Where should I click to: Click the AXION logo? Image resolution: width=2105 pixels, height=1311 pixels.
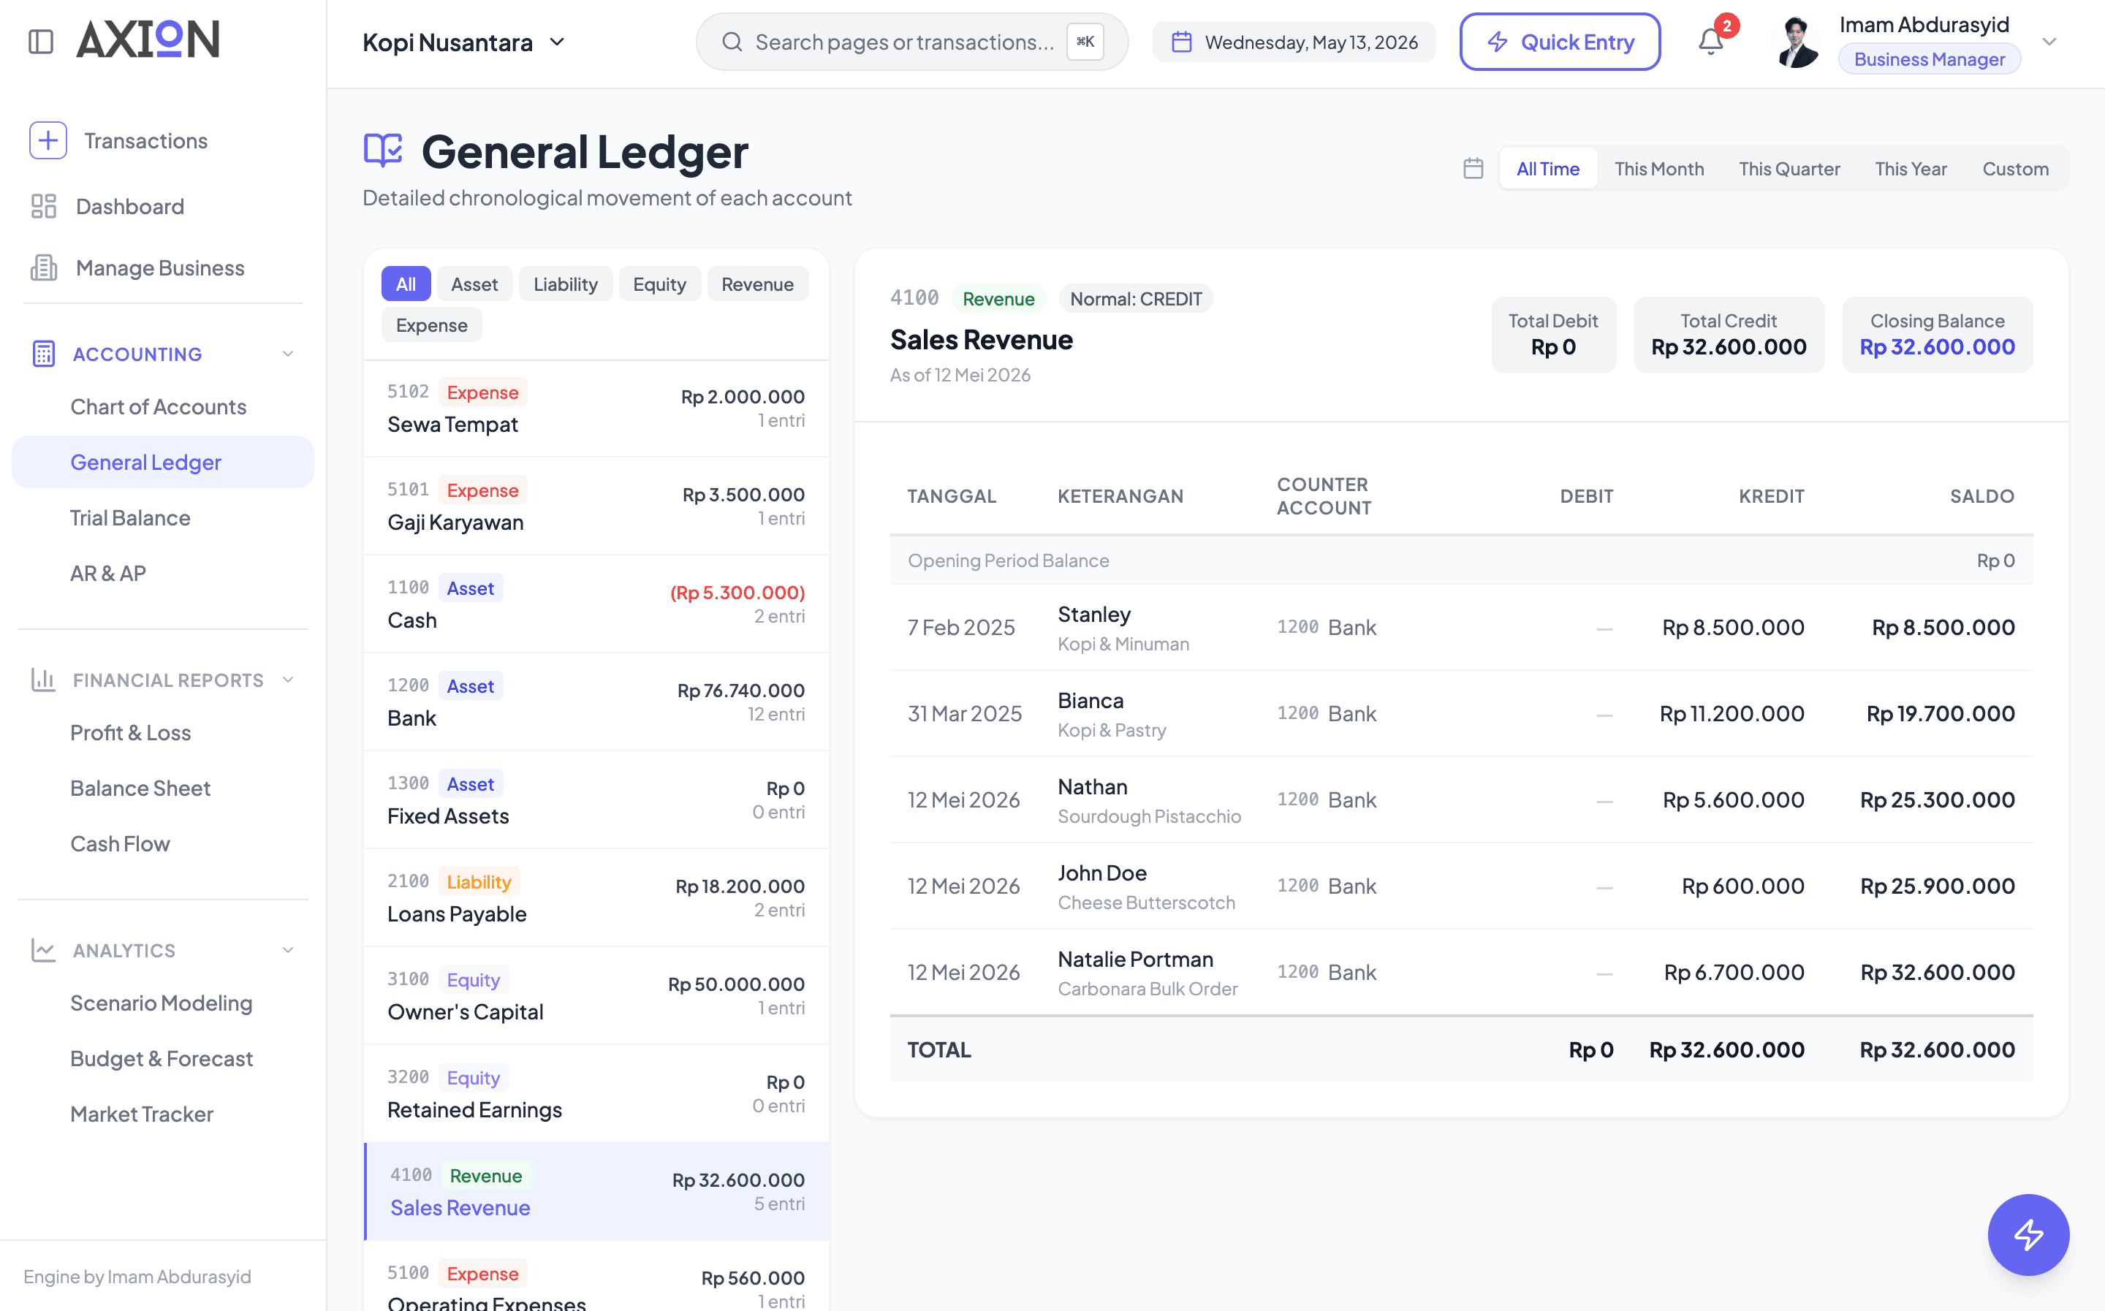148,40
